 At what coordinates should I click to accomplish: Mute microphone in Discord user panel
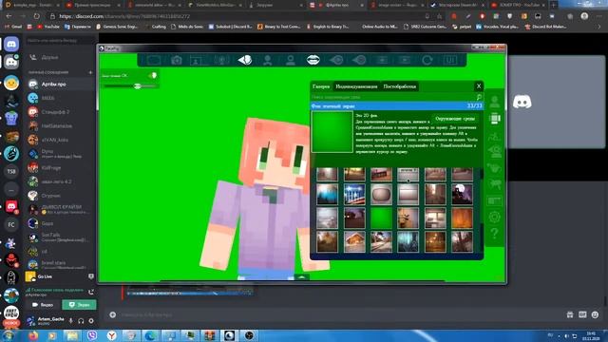(71, 321)
